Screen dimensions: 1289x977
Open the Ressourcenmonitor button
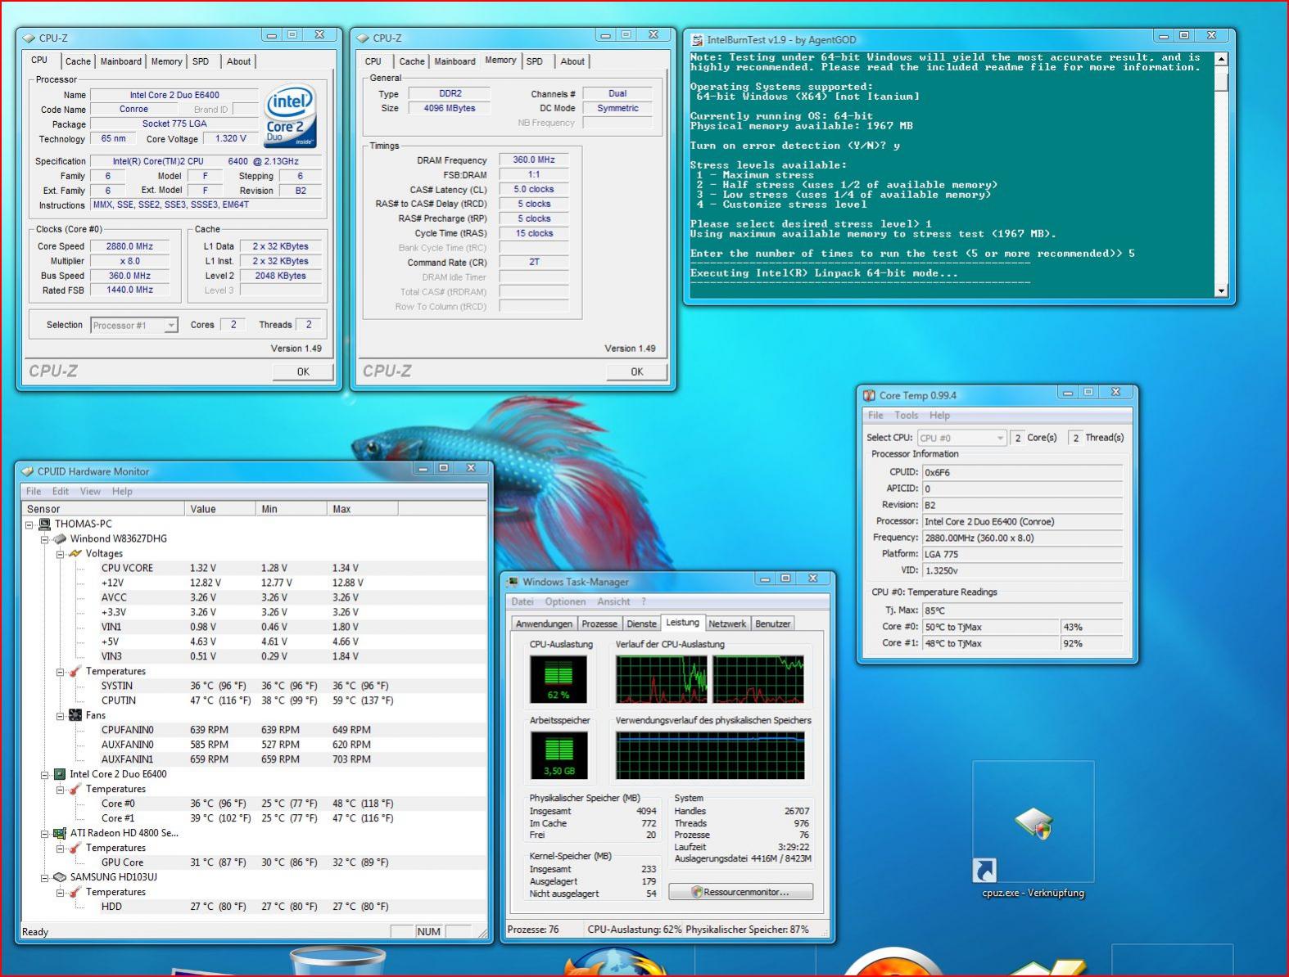(x=741, y=892)
